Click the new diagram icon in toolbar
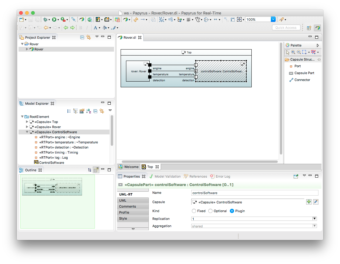340x264 pixels. (x=98, y=19)
